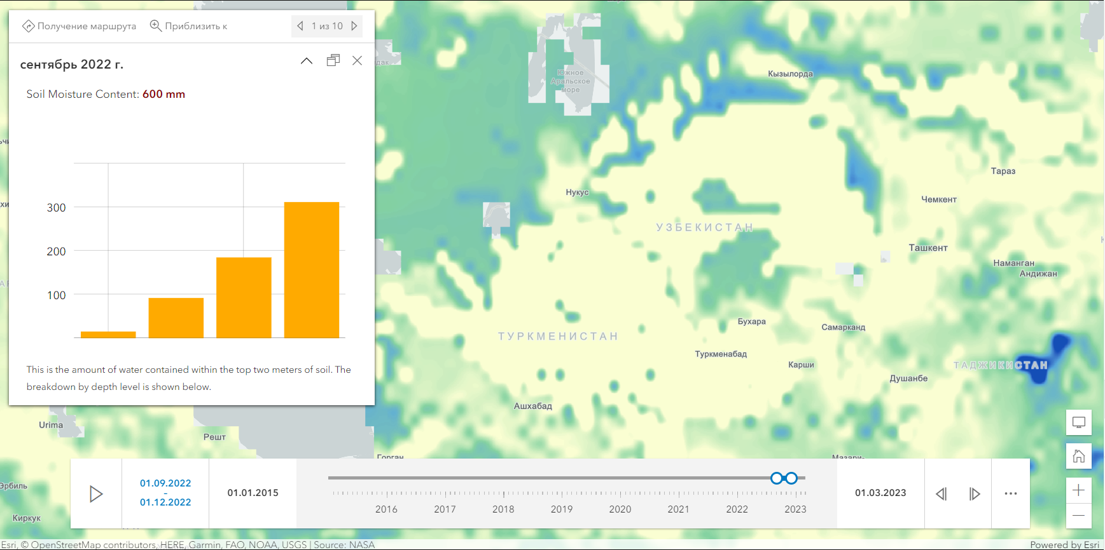This screenshot has height=550, width=1105.
Task: Click the Zoom to (Приблизить к) button
Action: (188, 26)
